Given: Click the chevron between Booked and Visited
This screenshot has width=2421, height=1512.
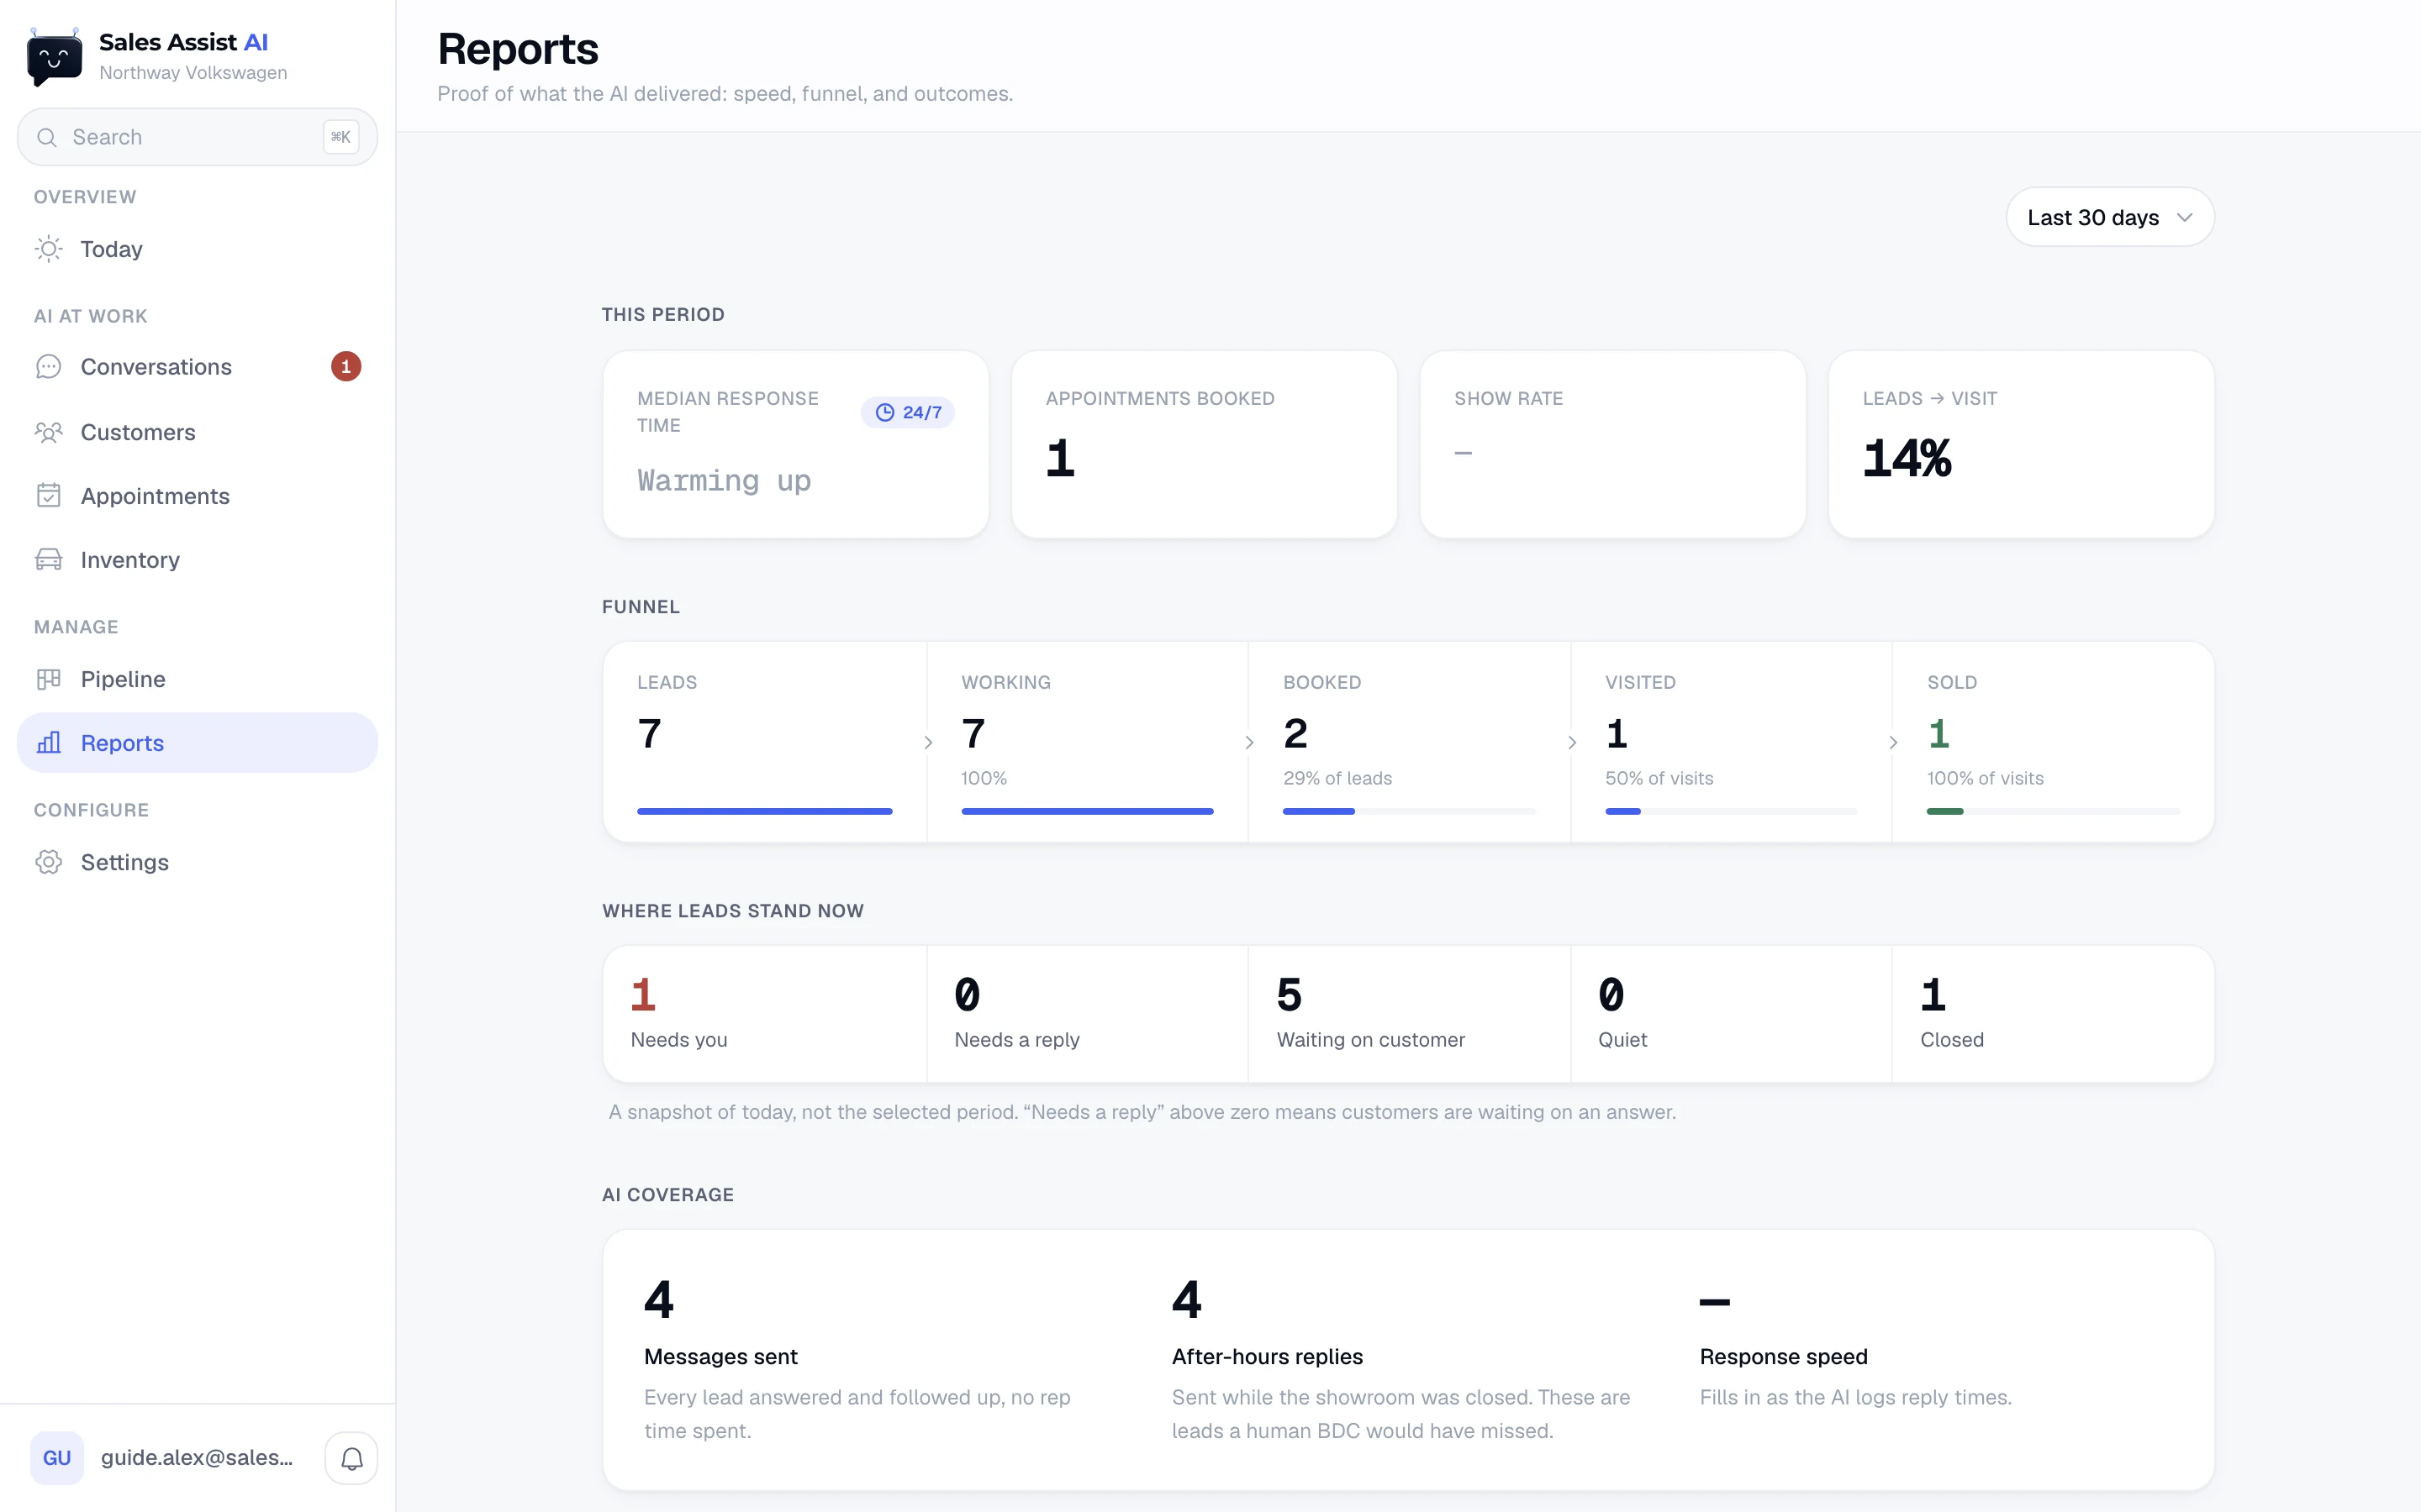Looking at the screenshot, I should (x=1572, y=742).
